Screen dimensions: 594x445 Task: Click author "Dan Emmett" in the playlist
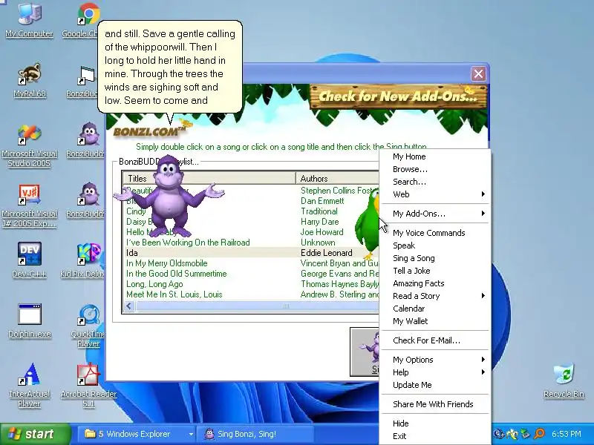pos(322,201)
